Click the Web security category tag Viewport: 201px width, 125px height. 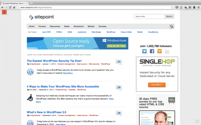point(94,64)
